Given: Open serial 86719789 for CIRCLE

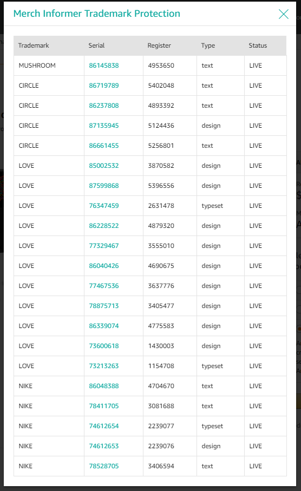Looking at the screenshot, I should click(104, 86).
